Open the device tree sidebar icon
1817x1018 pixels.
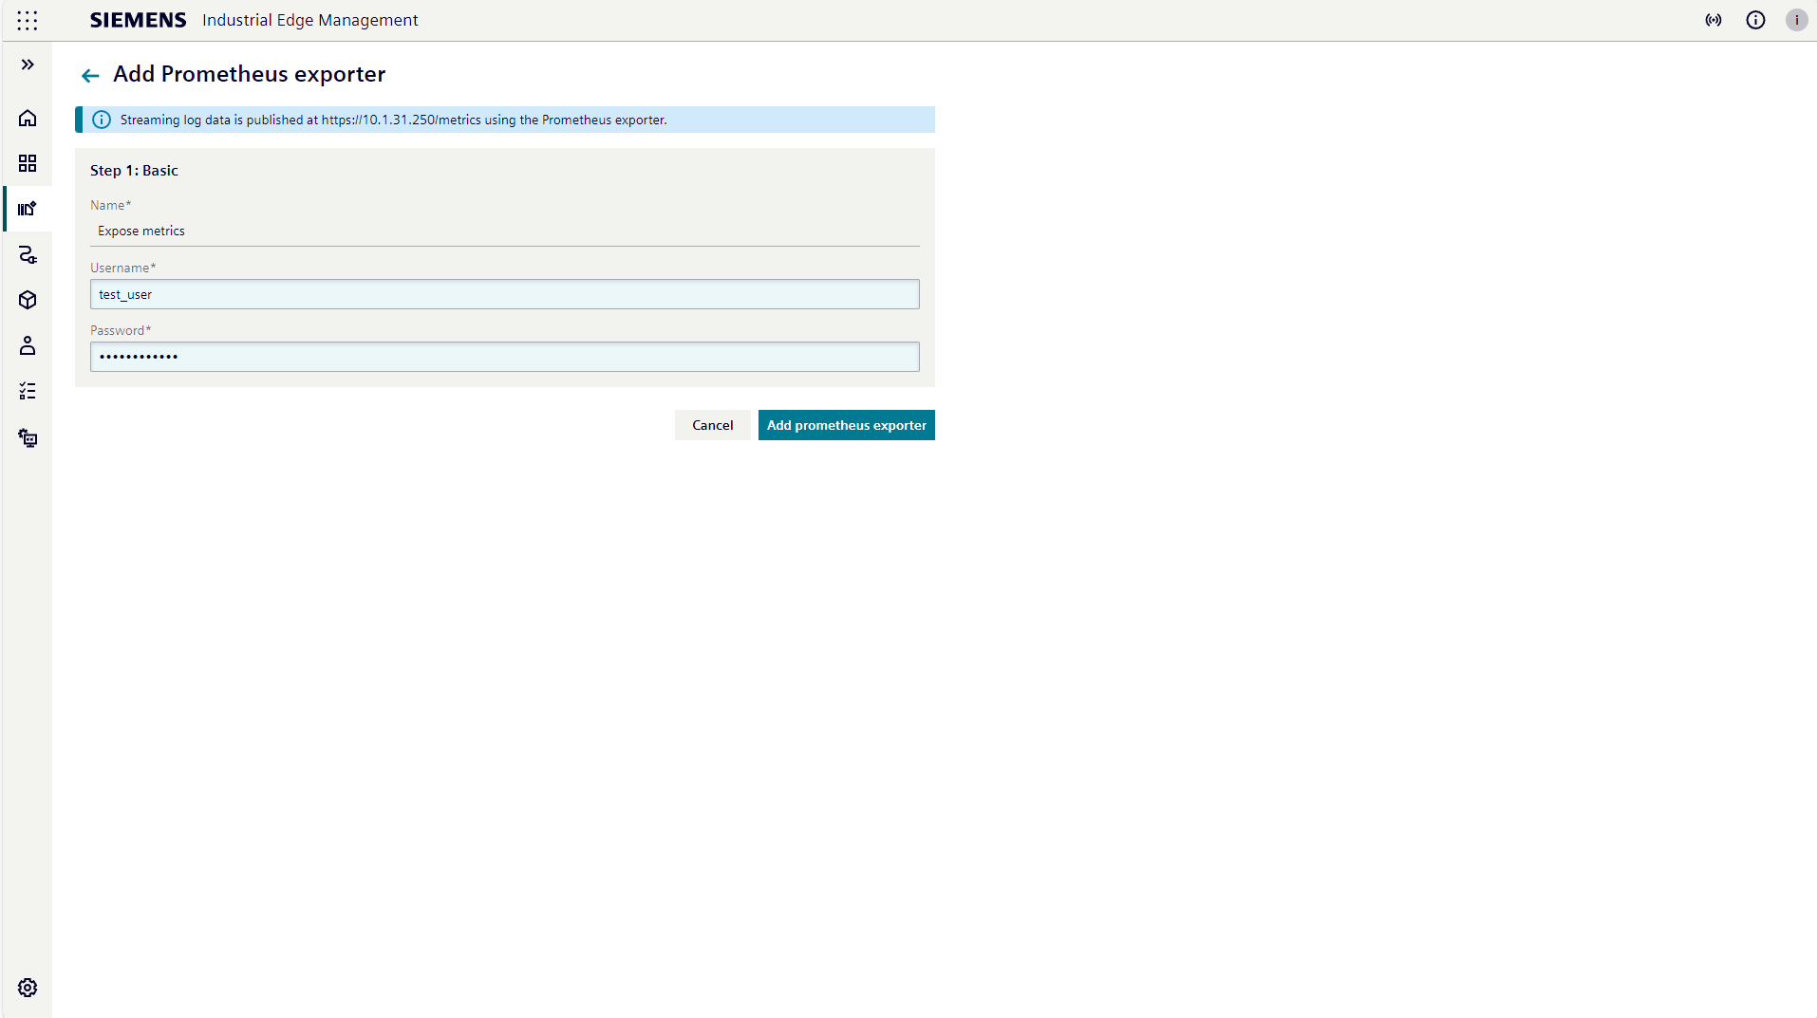click(x=28, y=437)
